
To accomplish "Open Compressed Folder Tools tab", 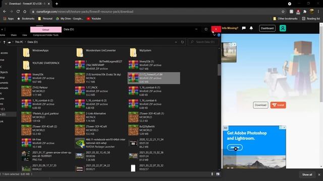I will pos(46,35).
